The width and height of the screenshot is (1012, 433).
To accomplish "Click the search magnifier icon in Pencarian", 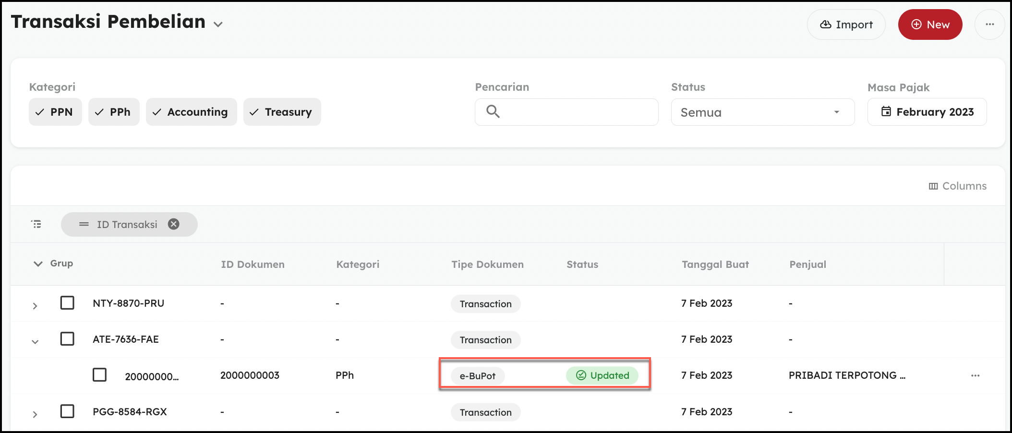I will point(493,112).
